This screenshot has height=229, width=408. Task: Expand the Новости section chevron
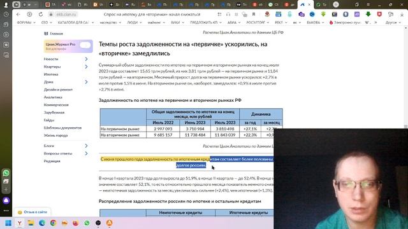coord(86,59)
